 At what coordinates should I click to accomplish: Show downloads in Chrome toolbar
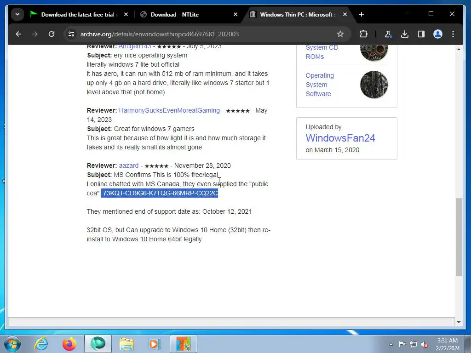pyautogui.click(x=405, y=34)
